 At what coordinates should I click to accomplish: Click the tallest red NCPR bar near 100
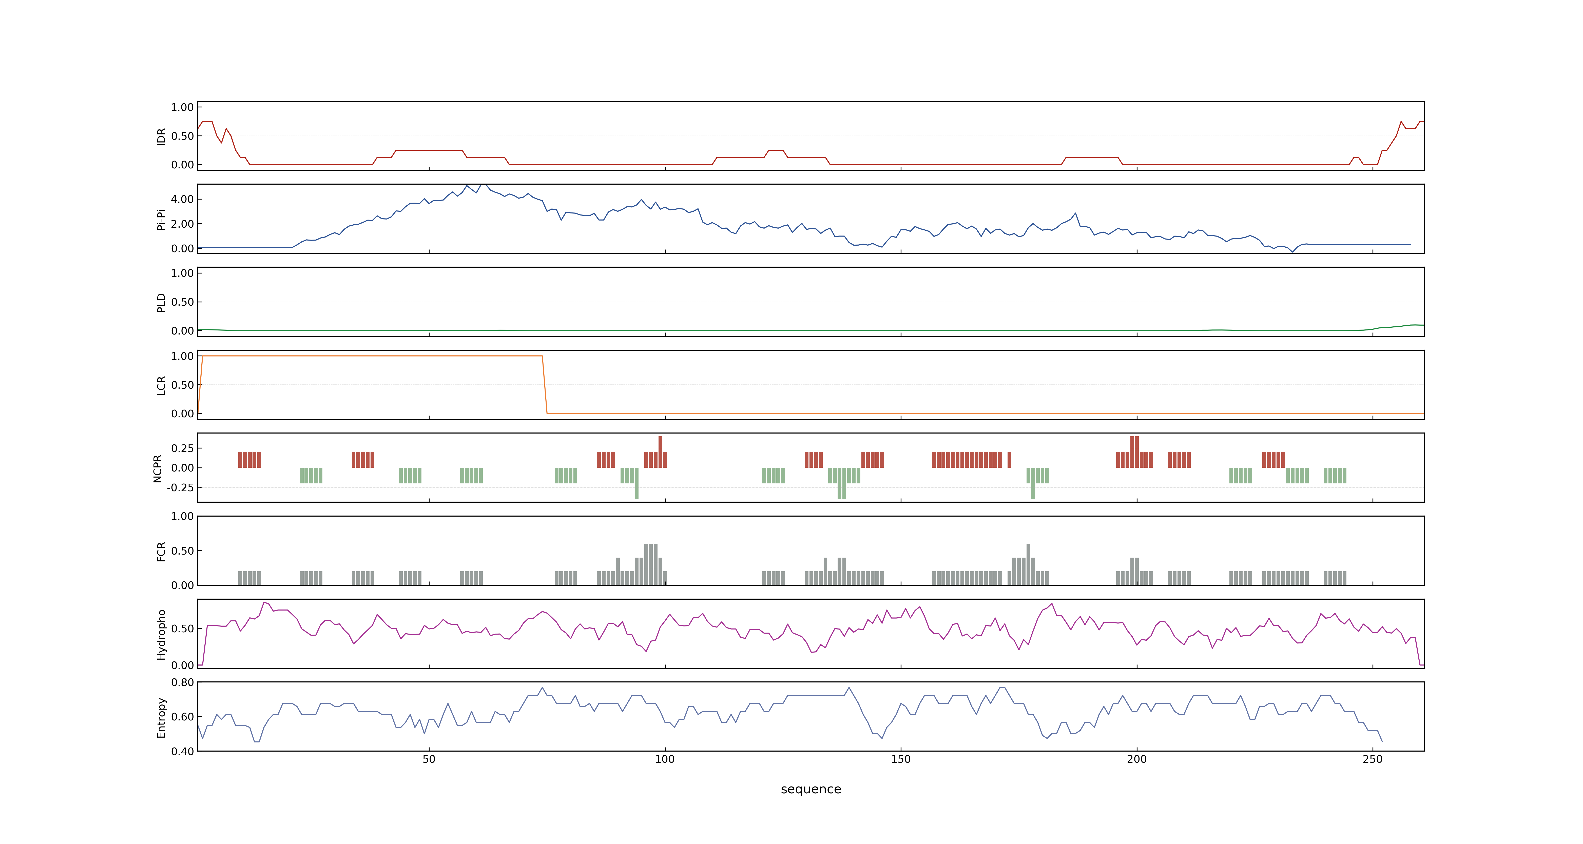pos(660,452)
